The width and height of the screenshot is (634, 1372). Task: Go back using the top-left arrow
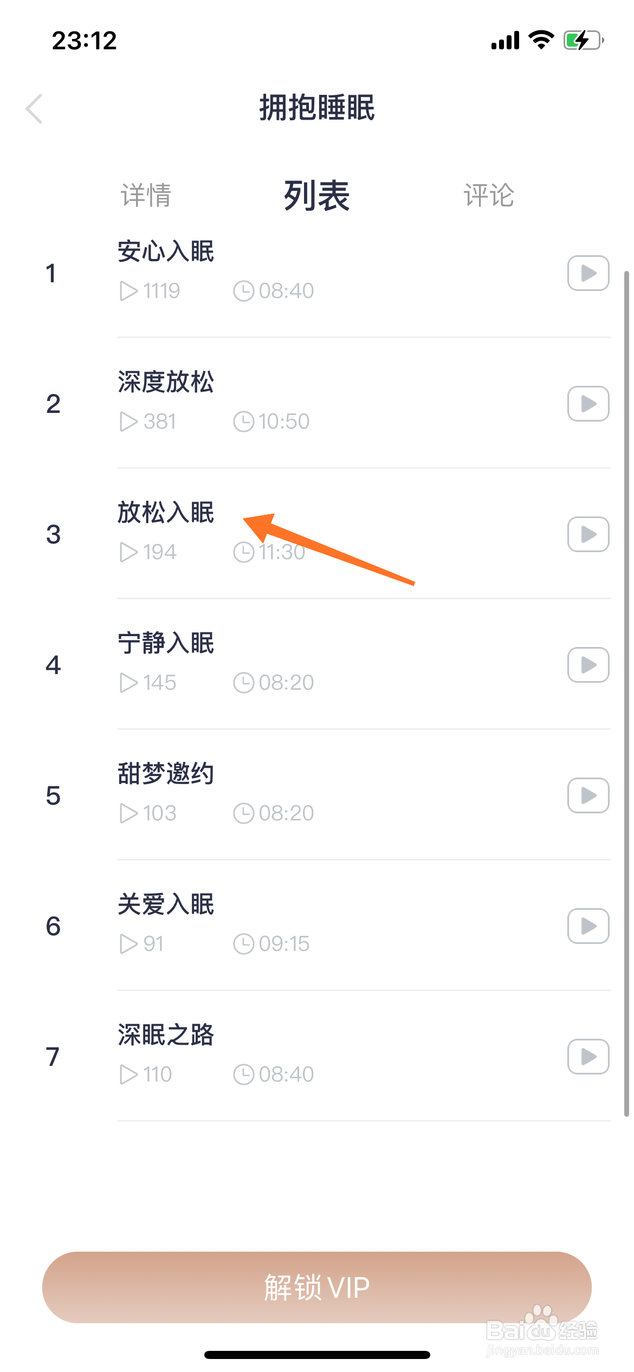pos(34,108)
